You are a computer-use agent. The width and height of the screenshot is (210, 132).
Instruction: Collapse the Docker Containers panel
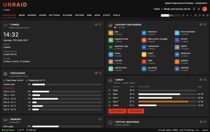(205, 25)
